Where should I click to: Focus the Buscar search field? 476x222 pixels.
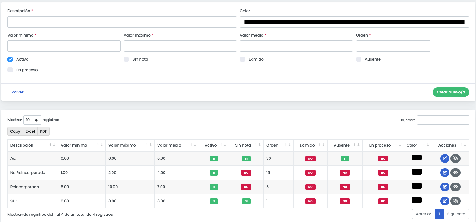443,120
